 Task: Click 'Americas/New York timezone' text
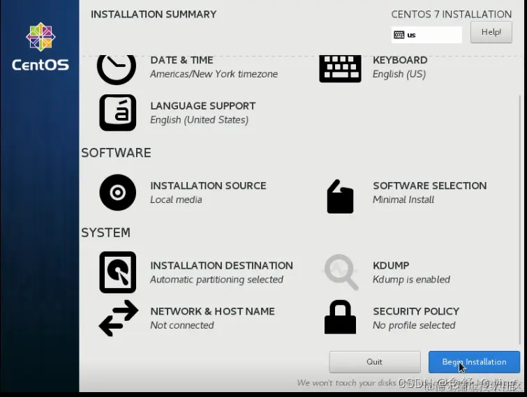(214, 74)
